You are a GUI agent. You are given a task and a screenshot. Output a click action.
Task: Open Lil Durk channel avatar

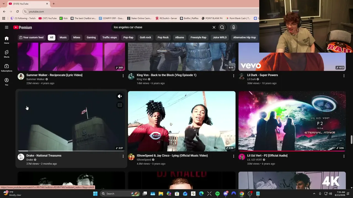tap(242, 76)
